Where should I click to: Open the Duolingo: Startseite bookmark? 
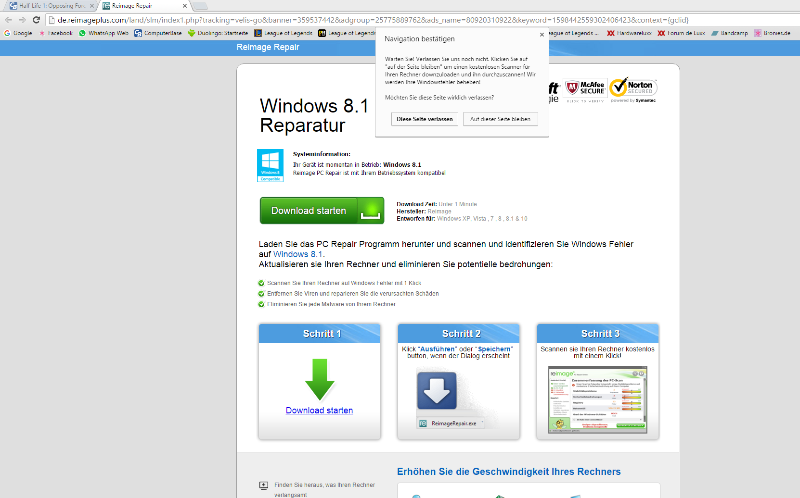(218, 33)
